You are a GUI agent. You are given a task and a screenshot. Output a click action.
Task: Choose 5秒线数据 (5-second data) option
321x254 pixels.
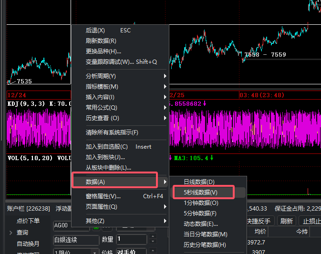201,193
